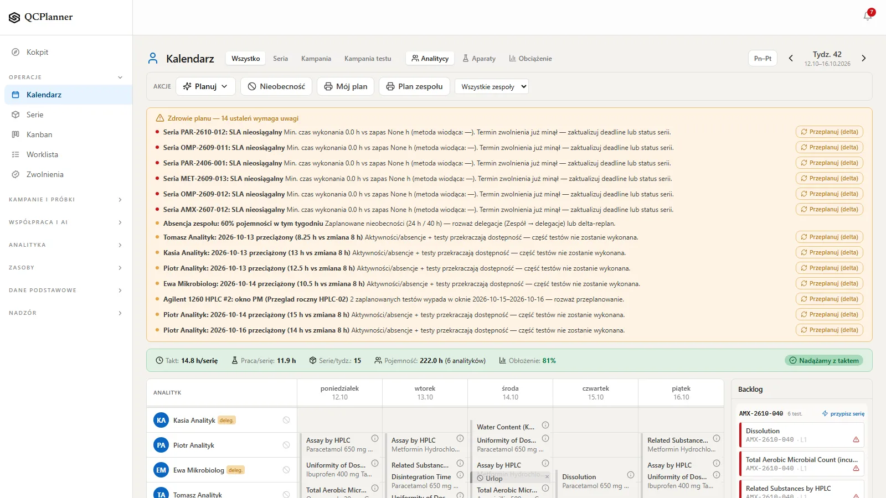Open notifications bell icon
This screenshot has height=498, width=886.
(x=868, y=16)
